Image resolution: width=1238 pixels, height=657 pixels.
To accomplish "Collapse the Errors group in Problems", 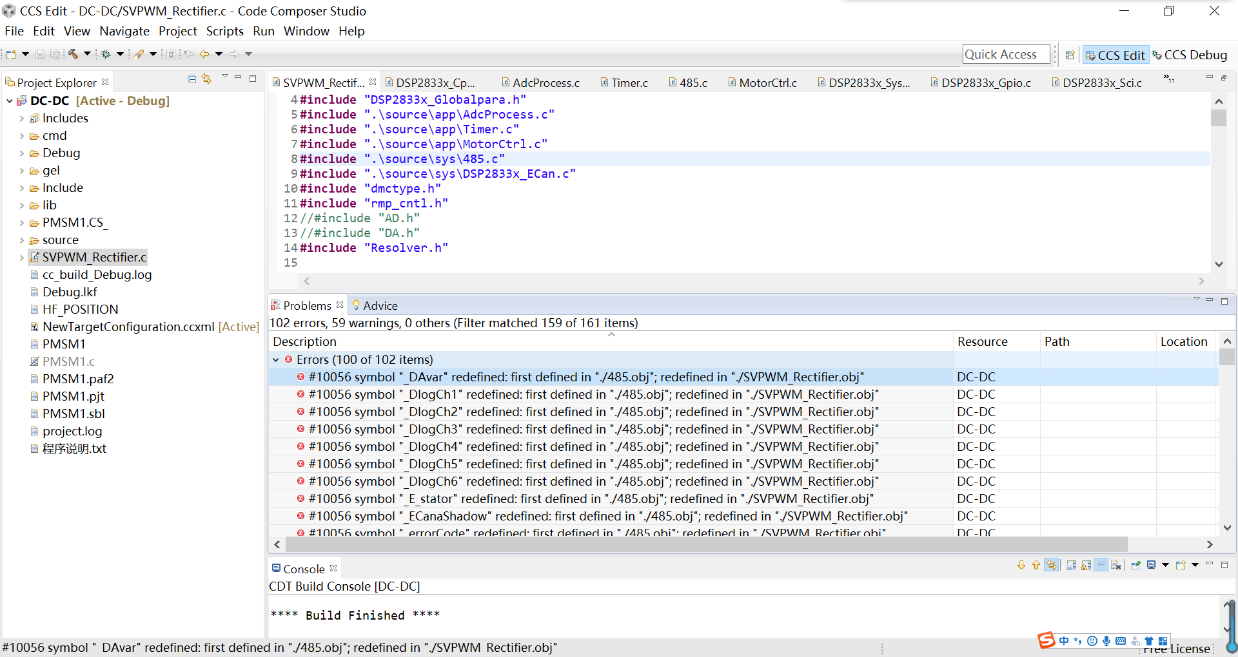I will click(x=276, y=360).
